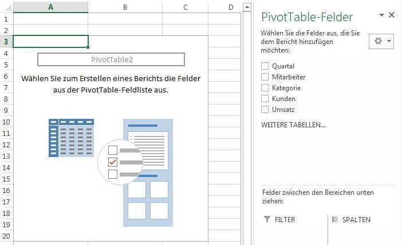Select cell D1

[x=224, y=19]
